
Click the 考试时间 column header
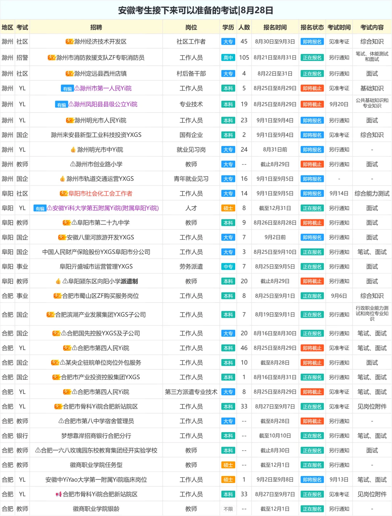pos(339,27)
